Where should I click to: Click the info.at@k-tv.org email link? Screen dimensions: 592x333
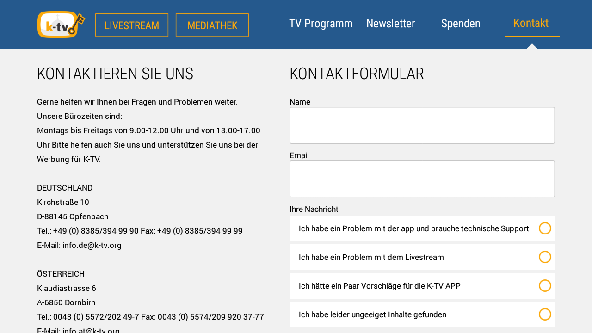coord(92,330)
